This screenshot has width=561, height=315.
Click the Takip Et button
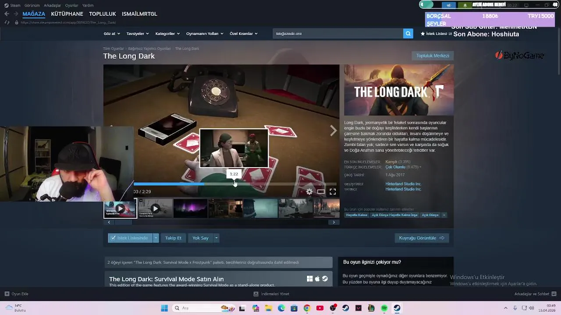[173, 238]
